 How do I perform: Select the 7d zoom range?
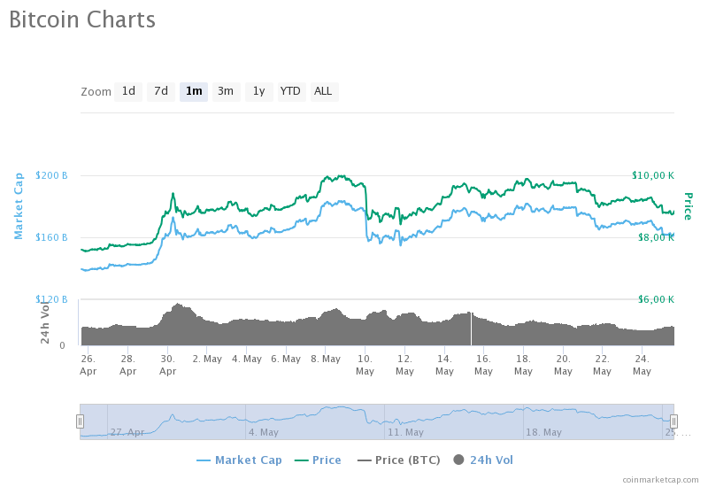click(x=161, y=92)
